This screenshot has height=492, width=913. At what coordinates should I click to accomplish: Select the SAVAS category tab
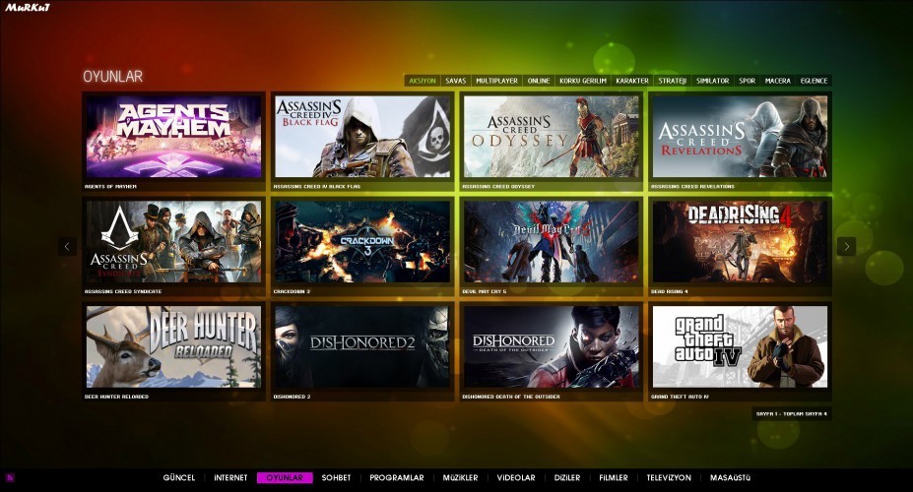pyautogui.click(x=455, y=81)
